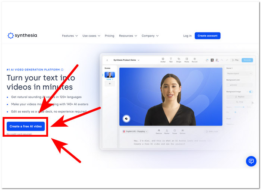Open the Diction tool
The height and width of the screenshot is (190, 261).
183,132
